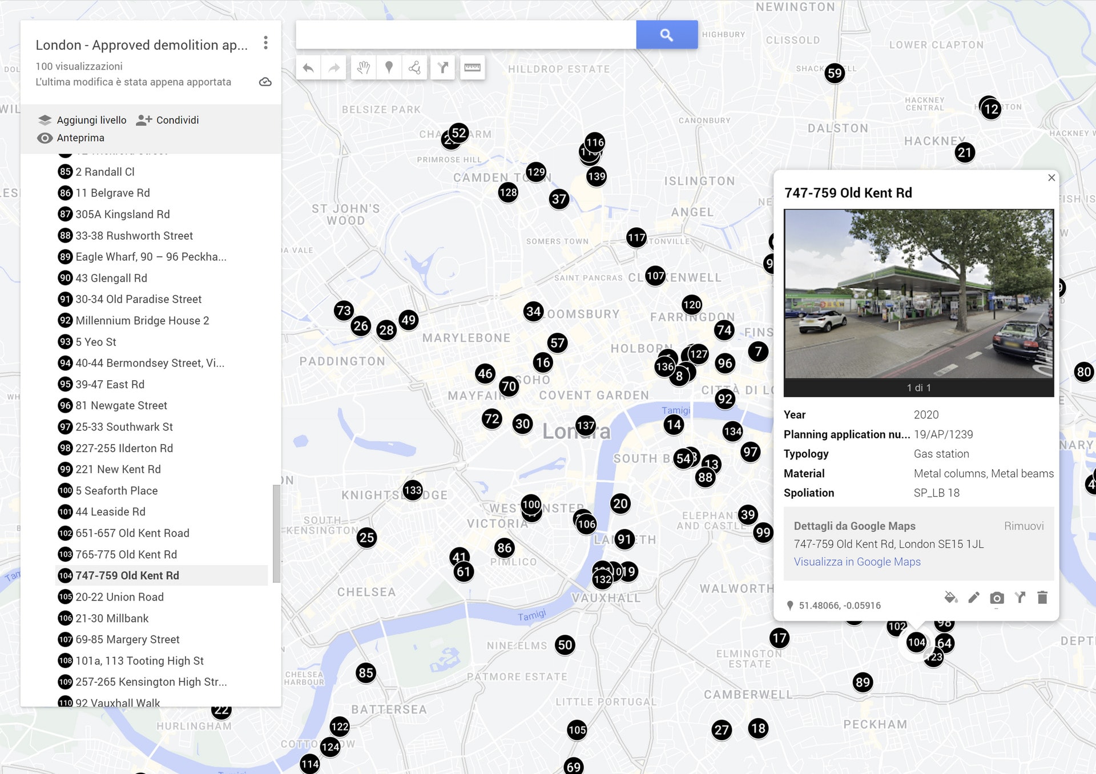Click the undo arrow in toolbar
The width and height of the screenshot is (1096, 774).
308,68
